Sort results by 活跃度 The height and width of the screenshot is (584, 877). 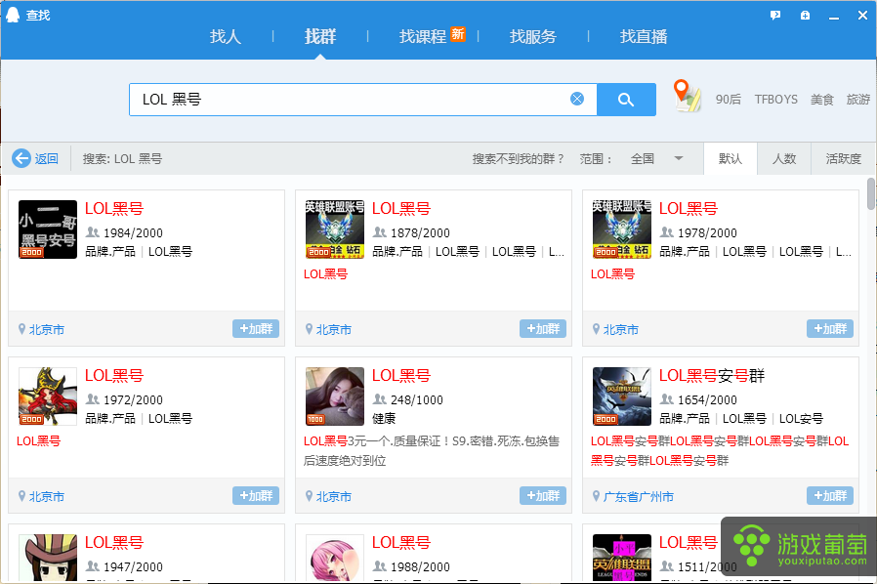pos(844,159)
